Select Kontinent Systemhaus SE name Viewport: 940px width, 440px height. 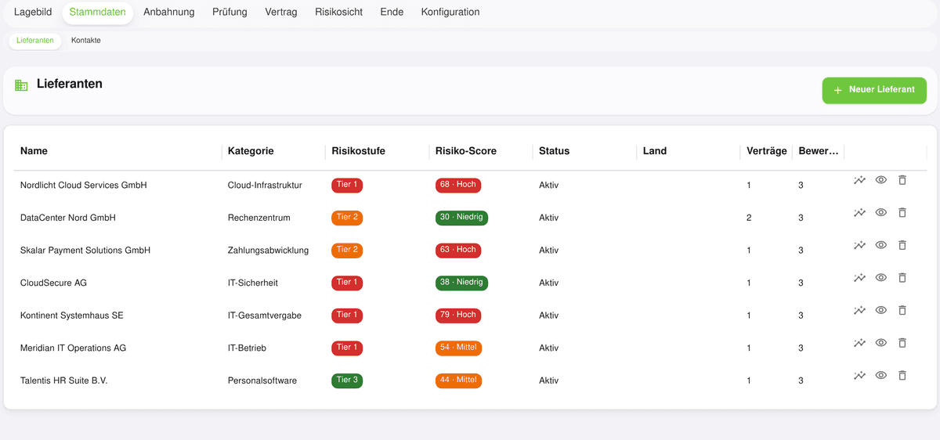pyautogui.click(x=72, y=316)
